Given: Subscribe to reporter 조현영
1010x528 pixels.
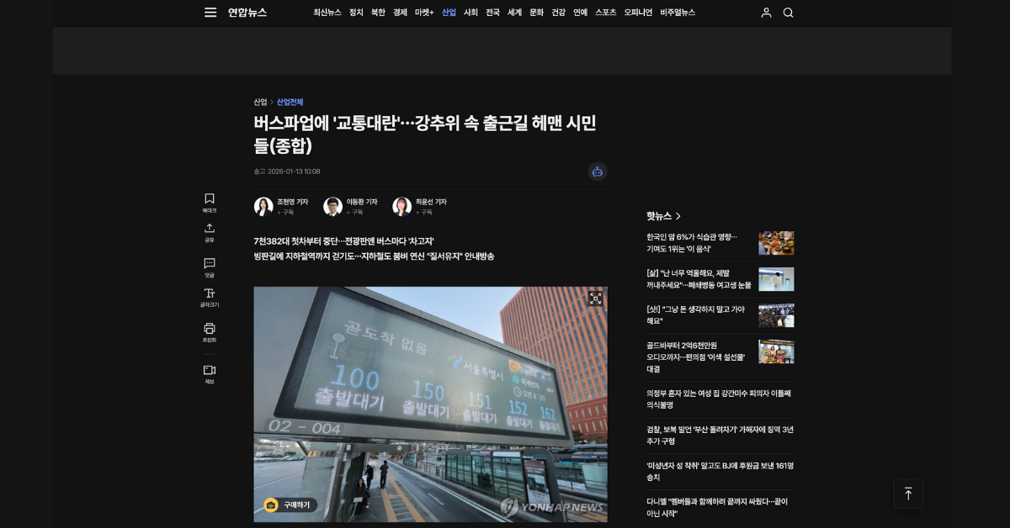Looking at the screenshot, I should tap(287, 213).
